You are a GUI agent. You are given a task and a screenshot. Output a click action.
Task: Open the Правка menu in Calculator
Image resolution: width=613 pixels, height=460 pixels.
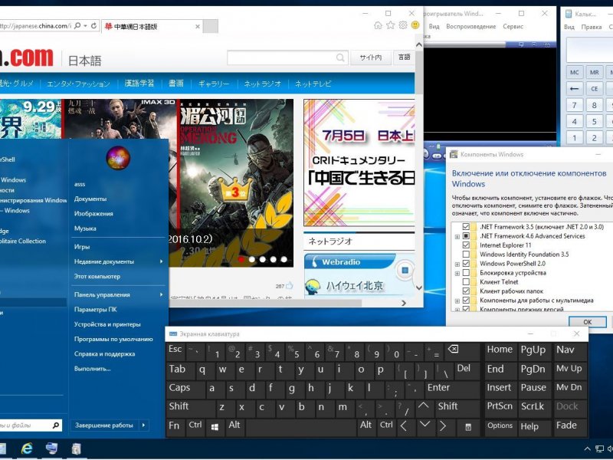[x=592, y=27]
